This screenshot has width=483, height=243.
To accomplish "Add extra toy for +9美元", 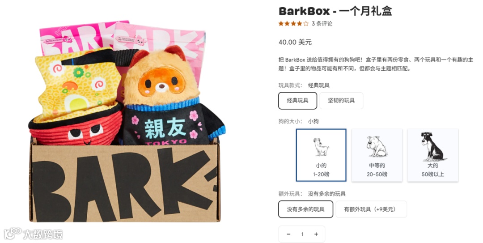I will [x=371, y=209].
